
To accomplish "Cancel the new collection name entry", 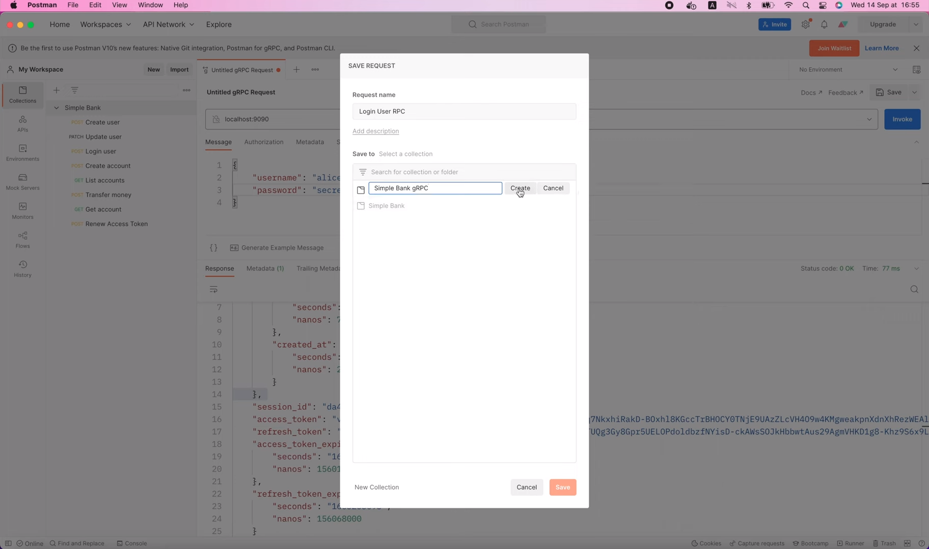I will tap(553, 188).
